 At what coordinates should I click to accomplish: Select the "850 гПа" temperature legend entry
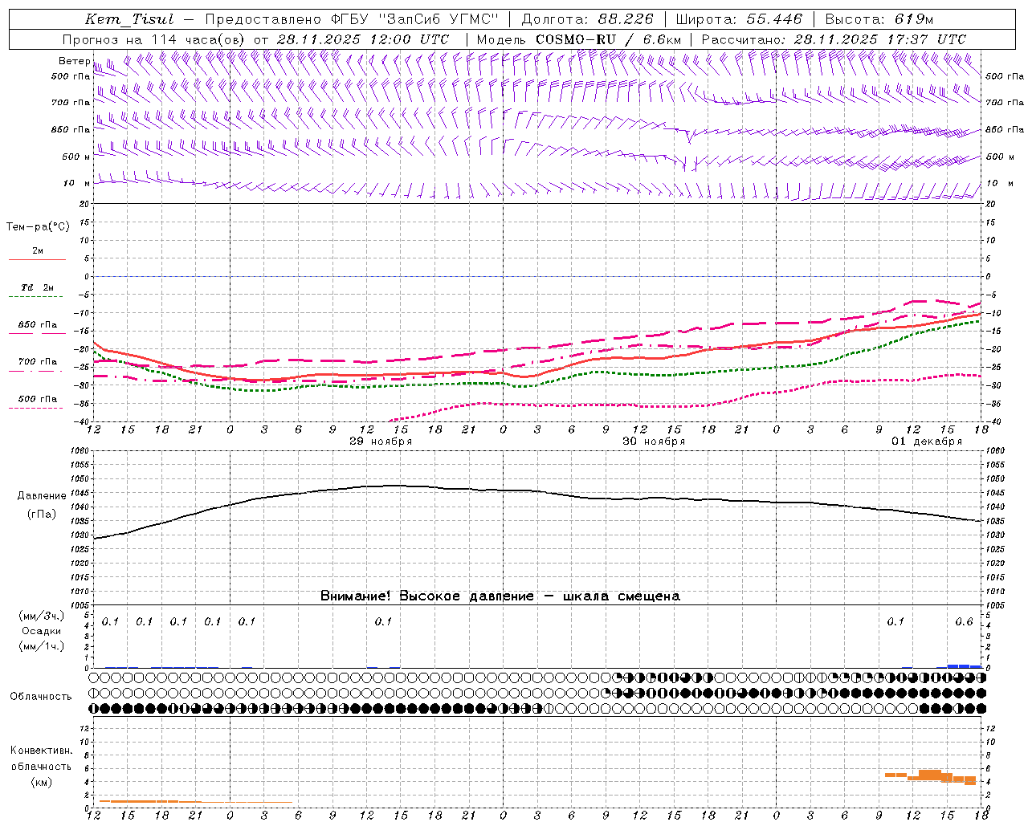[x=38, y=325]
